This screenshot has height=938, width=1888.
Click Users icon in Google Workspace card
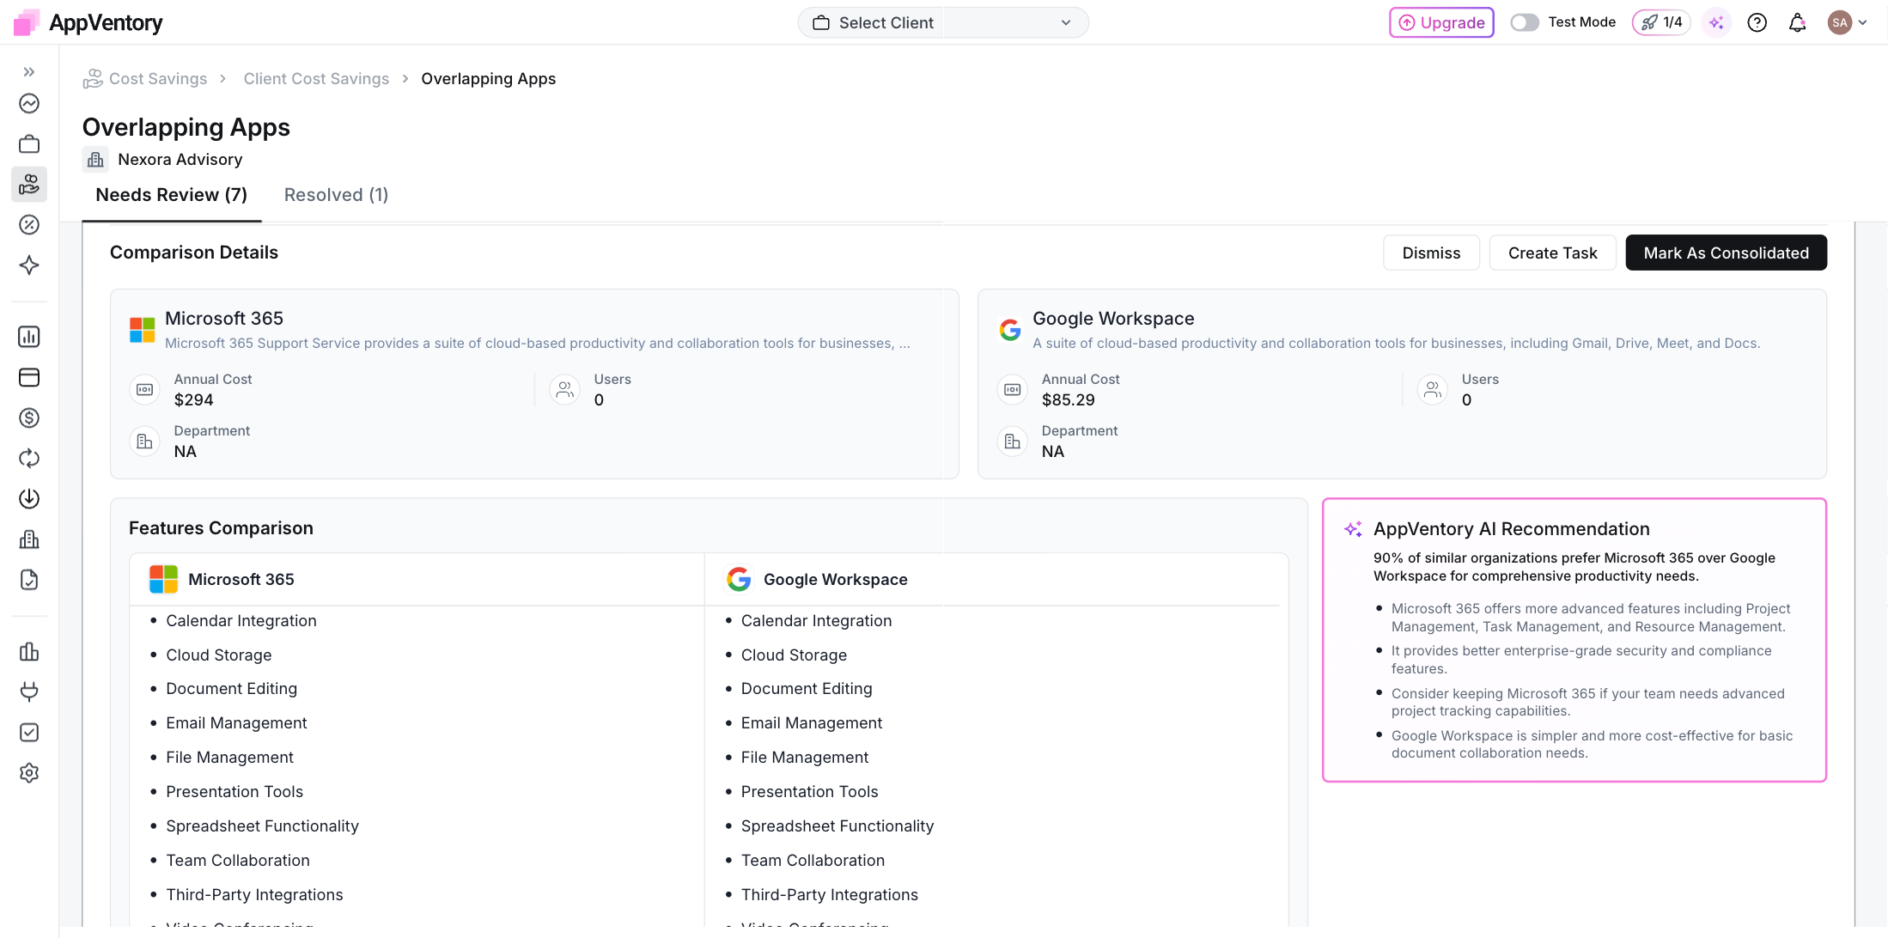pos(1433,390)
